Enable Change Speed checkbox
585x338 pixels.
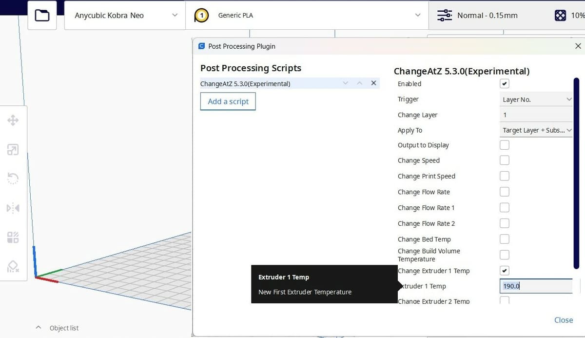[x=505, y=160]
